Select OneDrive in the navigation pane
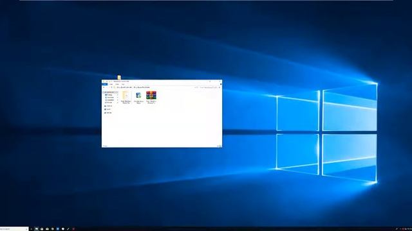Image resolution: width=412 pixels, height=231 pixels. point(108,106)
